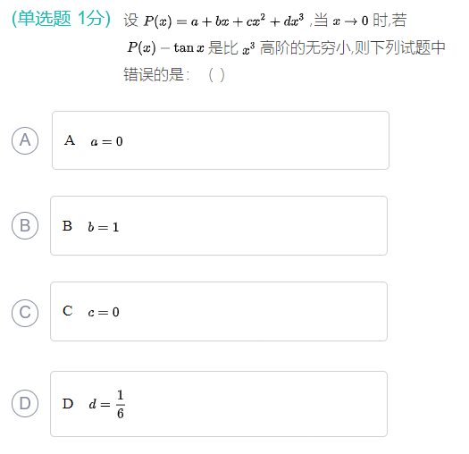Click the empty answer parentheses after 错误的是
The image size is (469, 454).
click(x=216, y=75)
